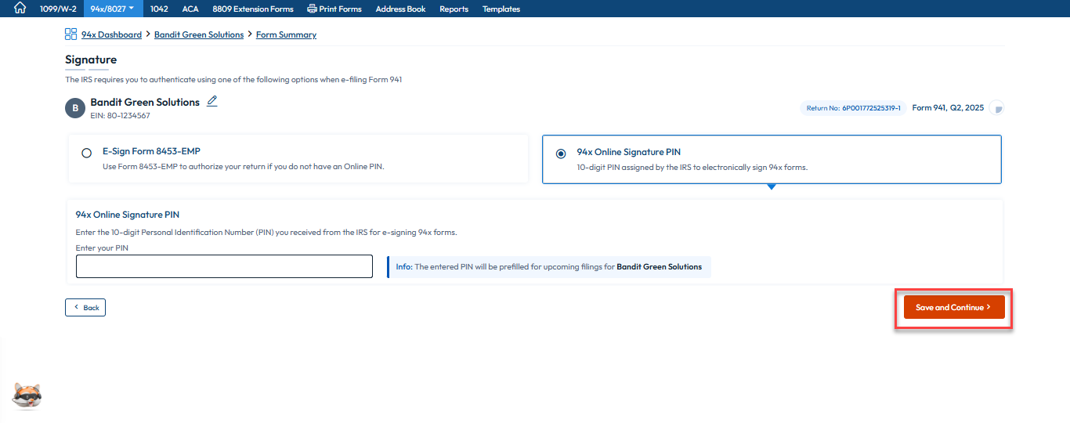This screenshot has height=423, width=1070.
Task: Go to 94x Dashboard breadcrumb link
Action: point(111,34)
